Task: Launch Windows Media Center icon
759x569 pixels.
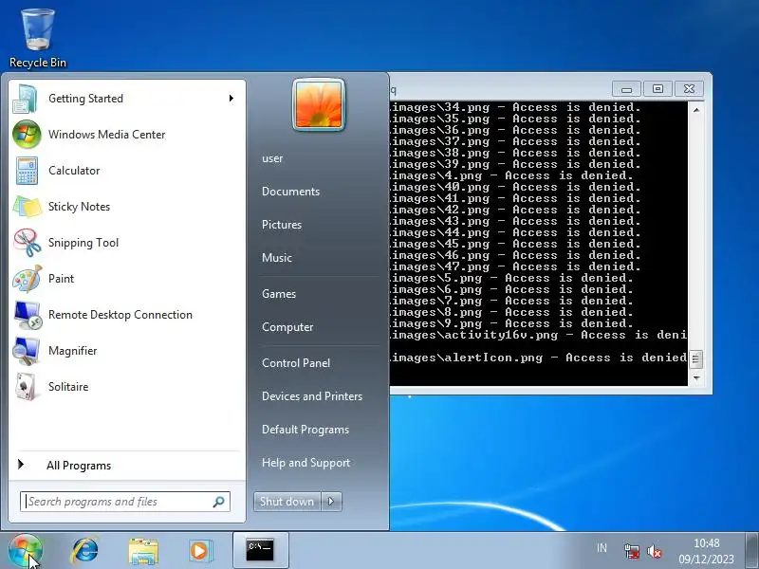Action: tap(27, 135)
